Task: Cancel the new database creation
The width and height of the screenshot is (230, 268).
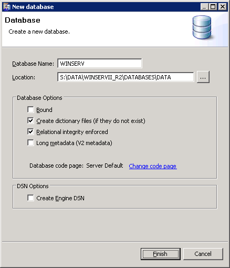Action: 203,254
